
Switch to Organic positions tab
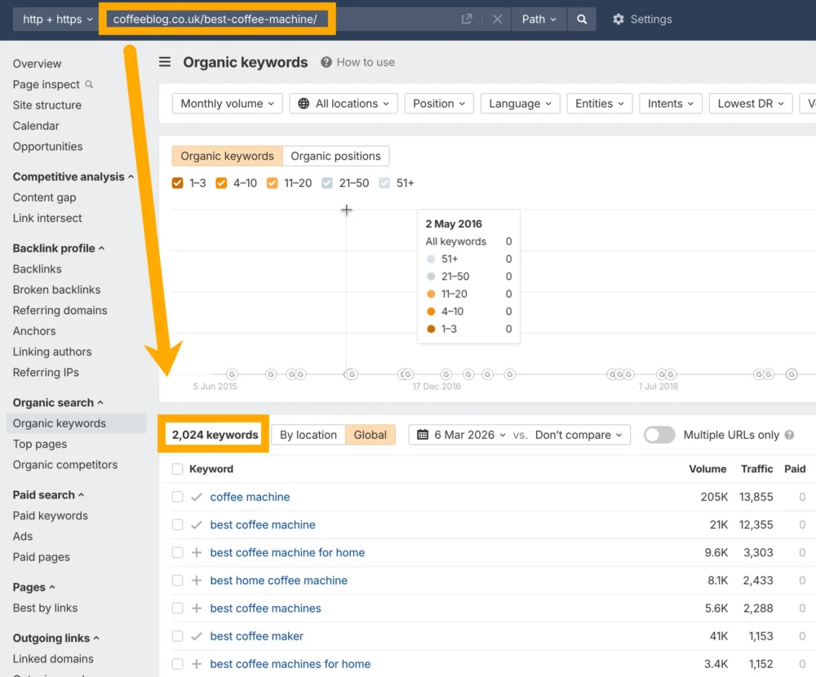(335, 156)
